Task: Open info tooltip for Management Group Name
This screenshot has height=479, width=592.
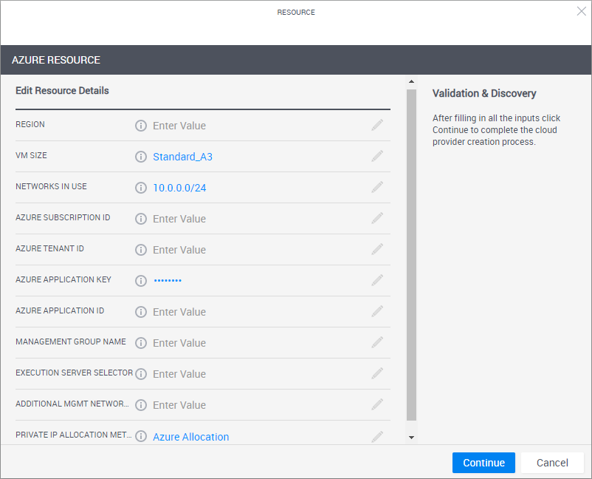Action: (141, 343)
